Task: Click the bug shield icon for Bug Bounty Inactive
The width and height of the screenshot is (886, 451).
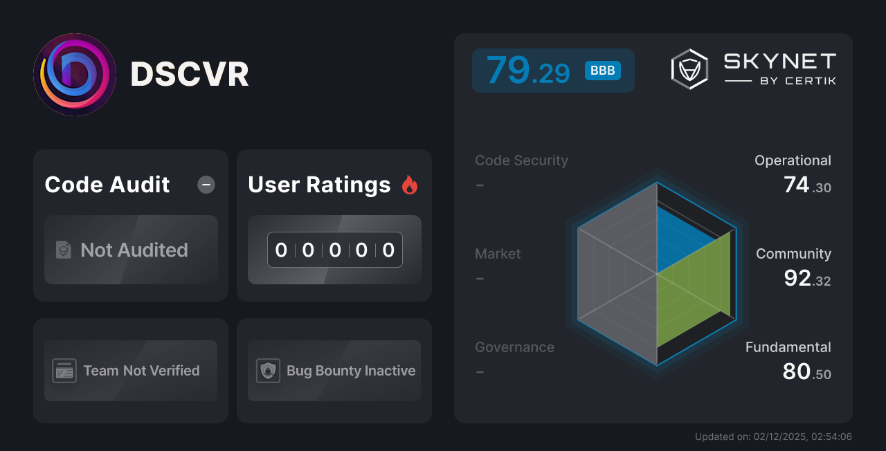Action: coord(269,370)
